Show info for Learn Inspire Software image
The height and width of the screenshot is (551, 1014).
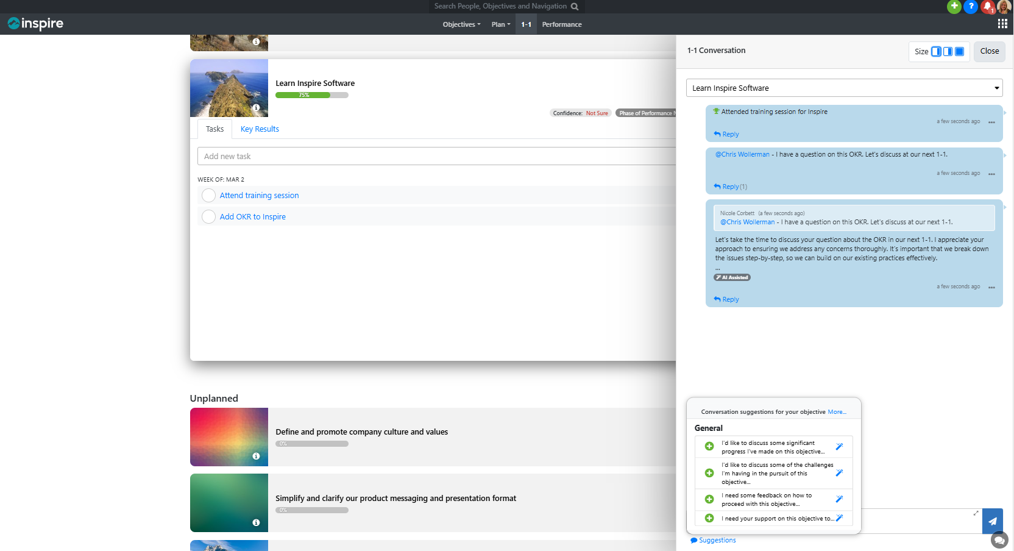pos(256,107)
